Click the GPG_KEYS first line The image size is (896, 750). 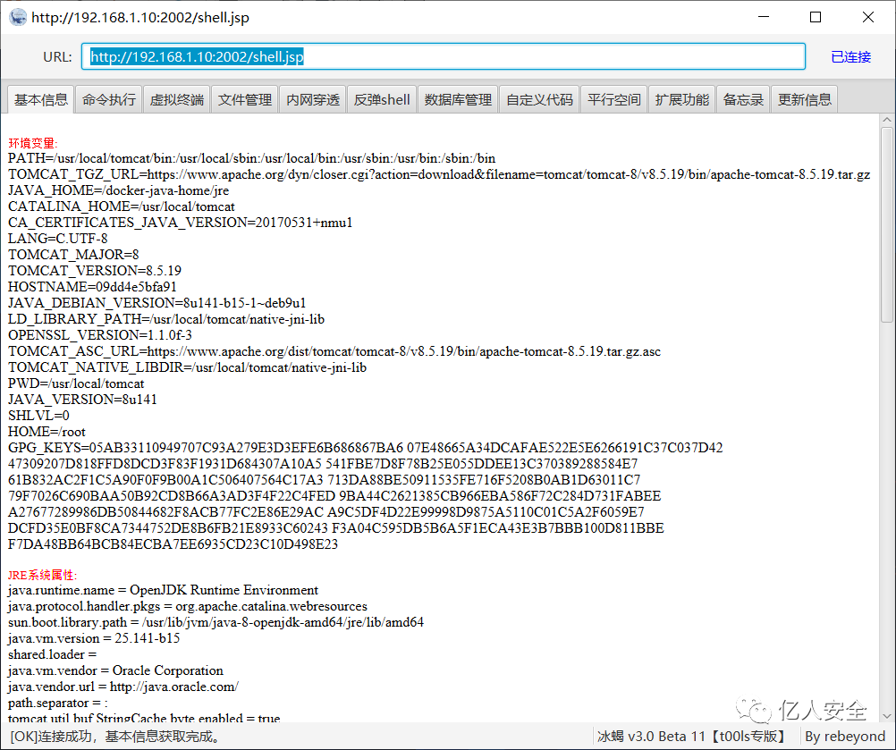[x=365, y=447]
